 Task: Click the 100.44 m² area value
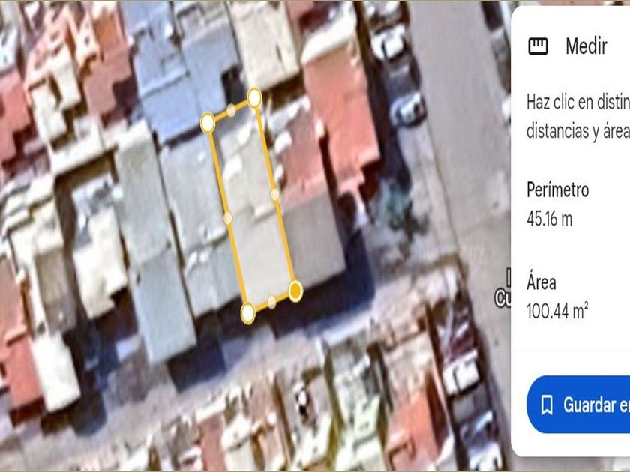click(x=557, y=311)
